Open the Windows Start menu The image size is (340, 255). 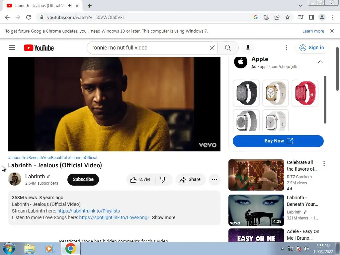[9, 248]
